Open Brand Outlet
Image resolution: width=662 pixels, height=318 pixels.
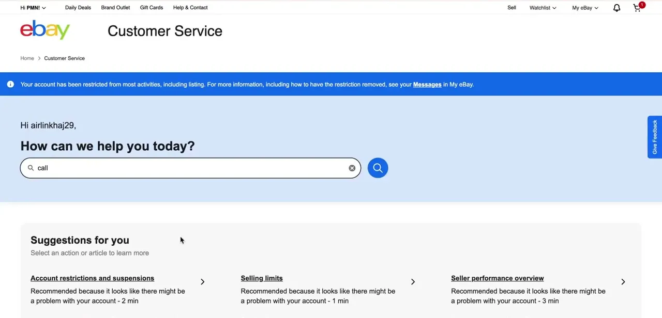pos(115,8)
